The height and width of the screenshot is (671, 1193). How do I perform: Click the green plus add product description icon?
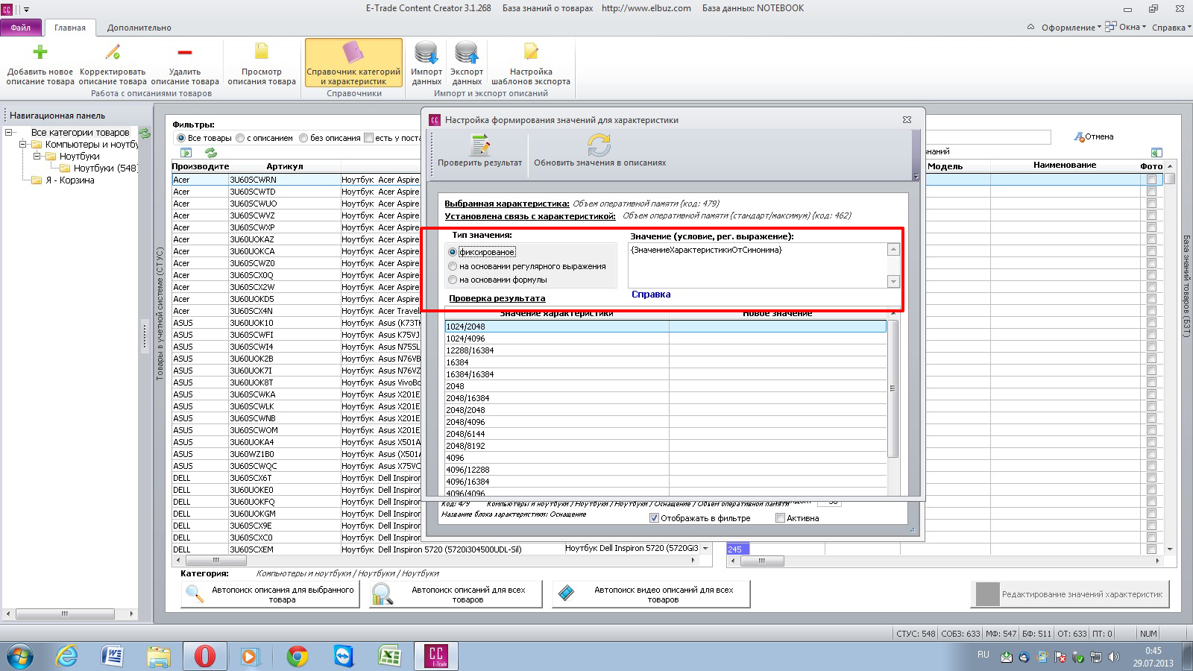pos(40,52)
